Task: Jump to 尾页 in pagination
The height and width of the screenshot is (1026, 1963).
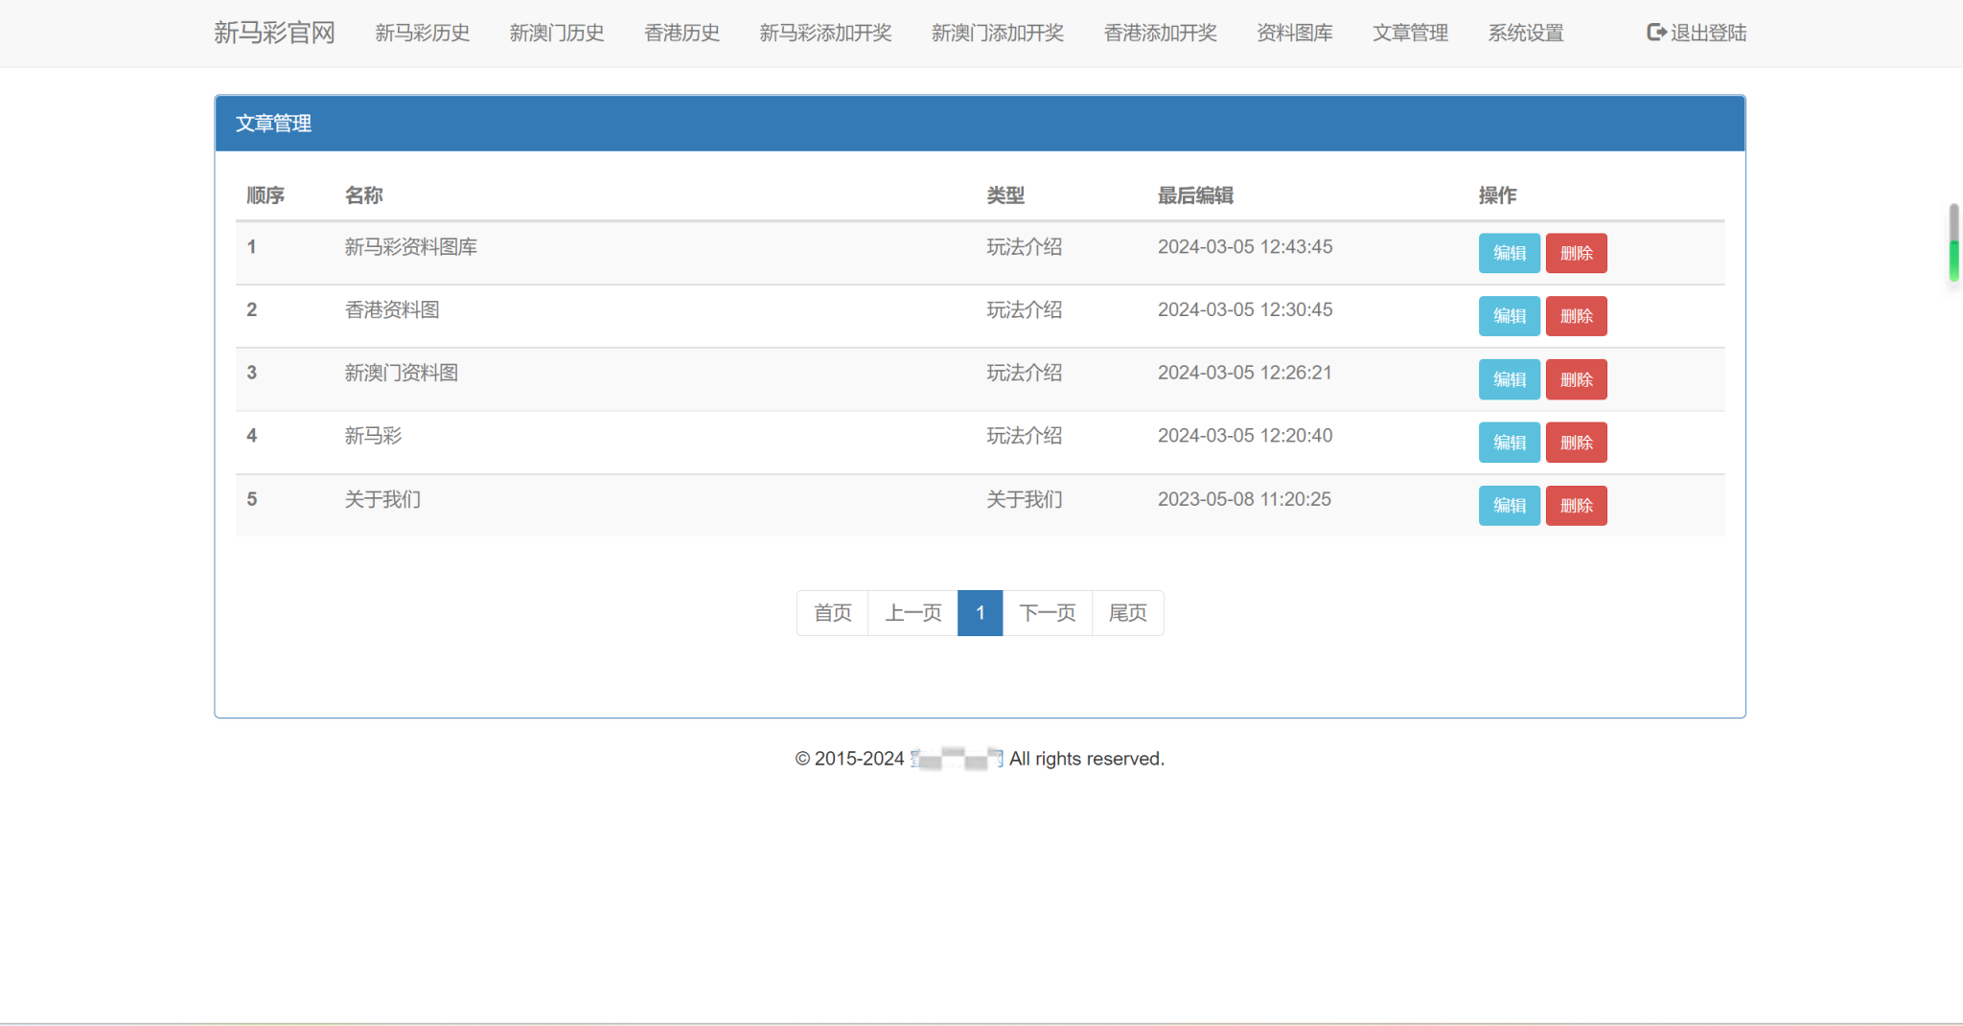Action: [x=1127, y=613]
